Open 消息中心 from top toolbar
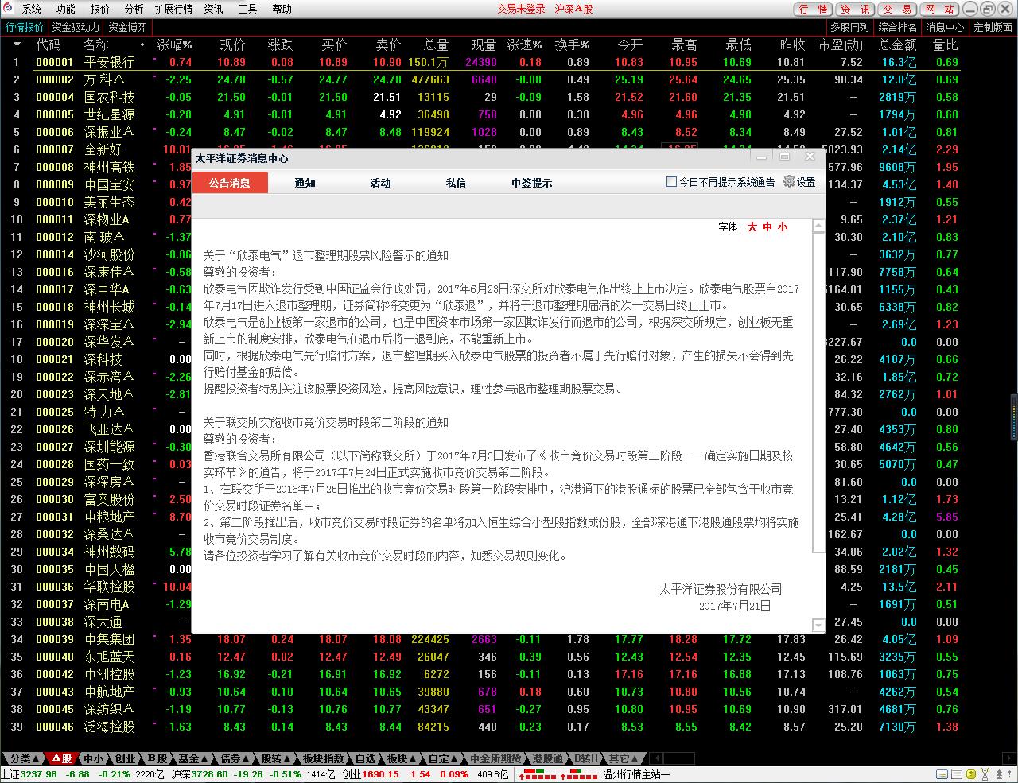 [945, 27]
